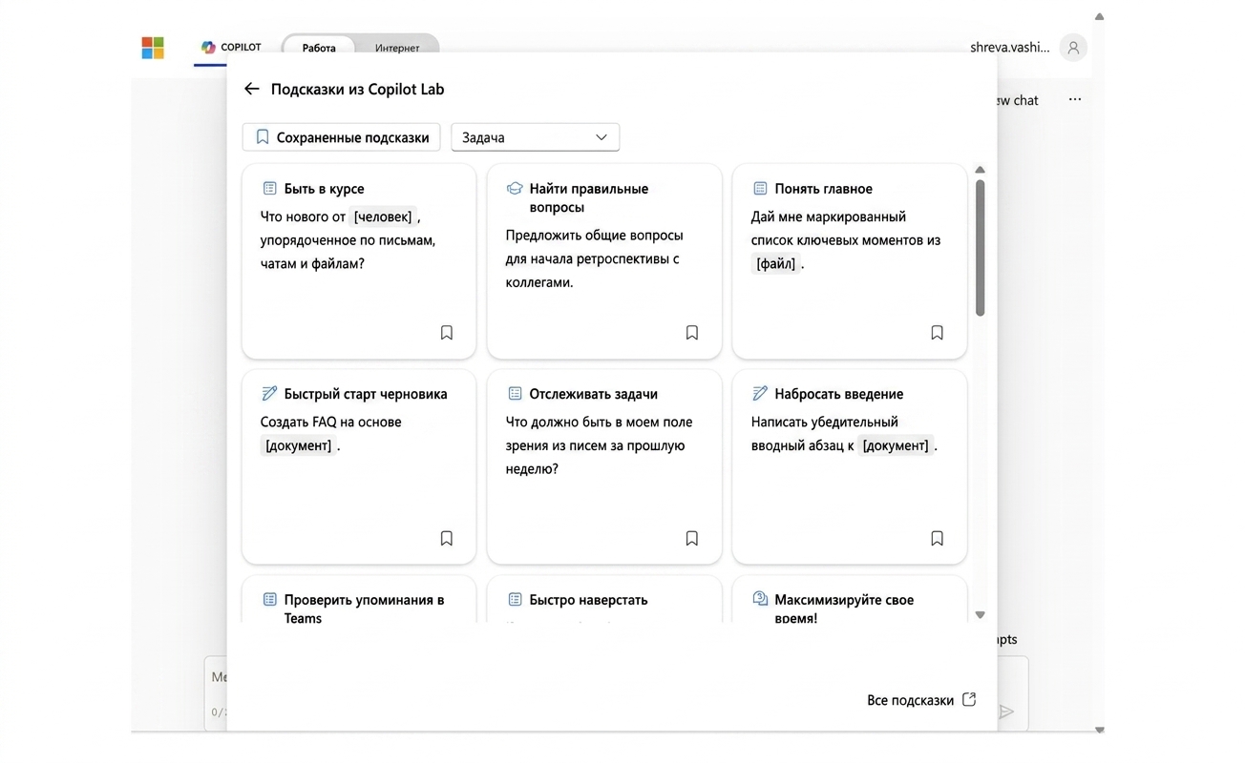Image resolution: width=1245 pixels, height=763 pixels.
Task: Open the more options ellipsis menu
Action: point(1075,99)
